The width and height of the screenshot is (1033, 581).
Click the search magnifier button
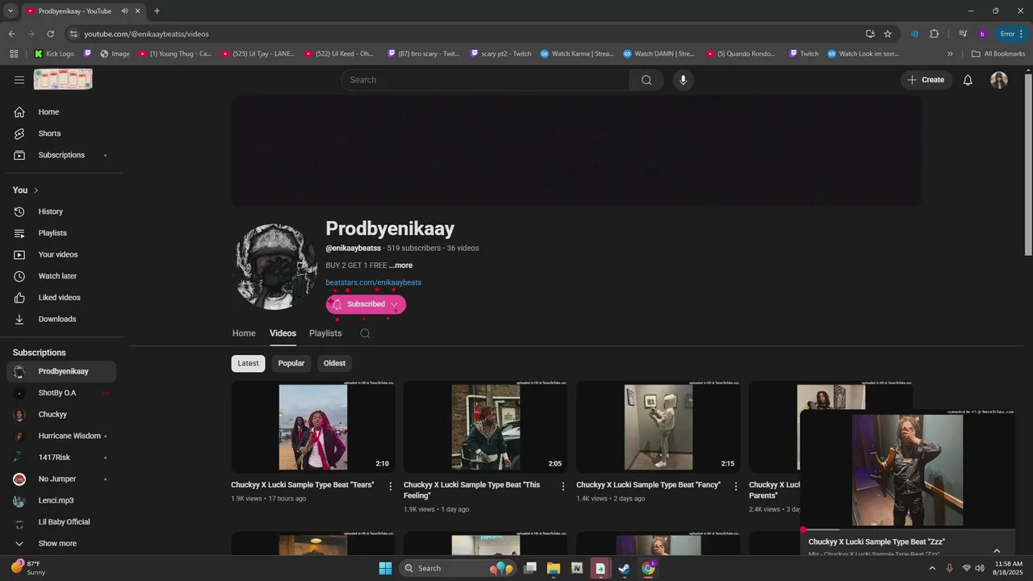(646, 80)
